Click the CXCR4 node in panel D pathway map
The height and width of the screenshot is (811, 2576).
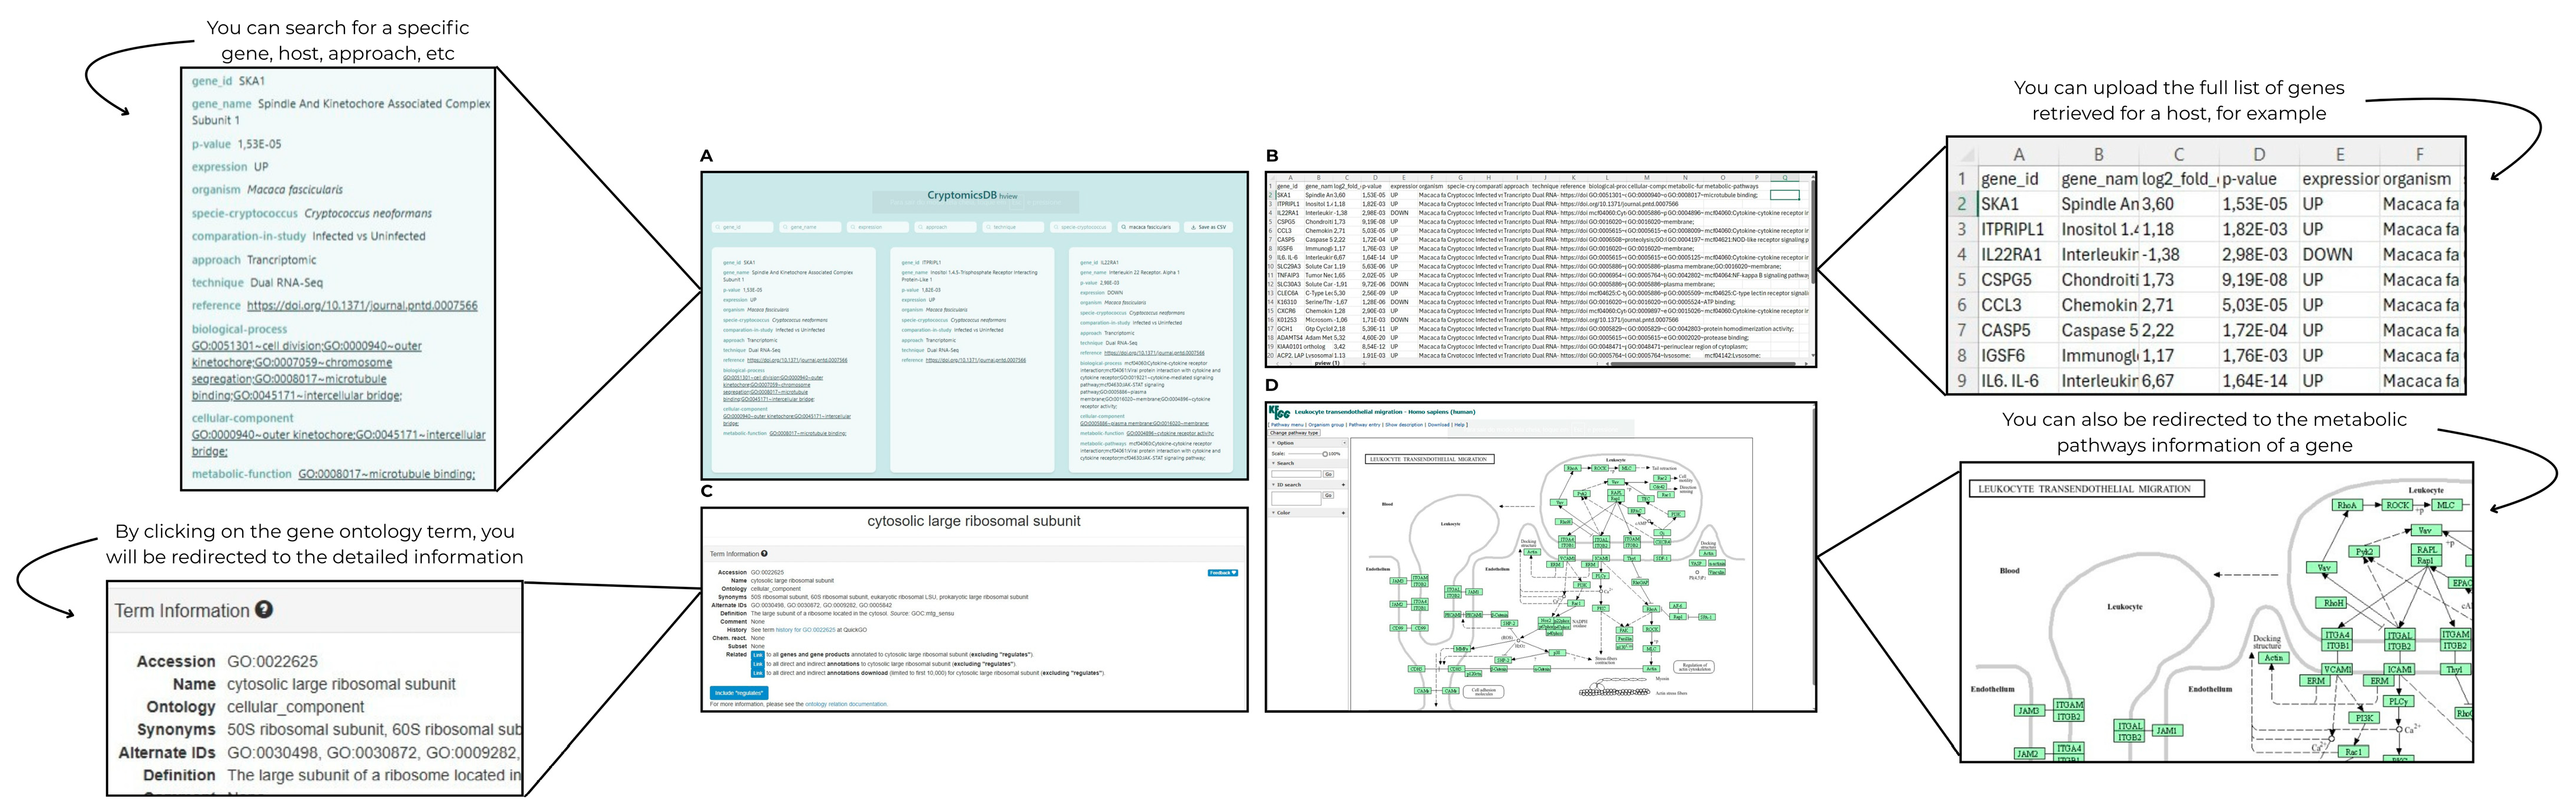[1663, 542]
